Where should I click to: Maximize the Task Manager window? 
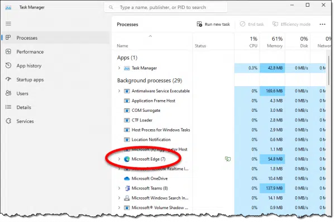tap(308, 5)
